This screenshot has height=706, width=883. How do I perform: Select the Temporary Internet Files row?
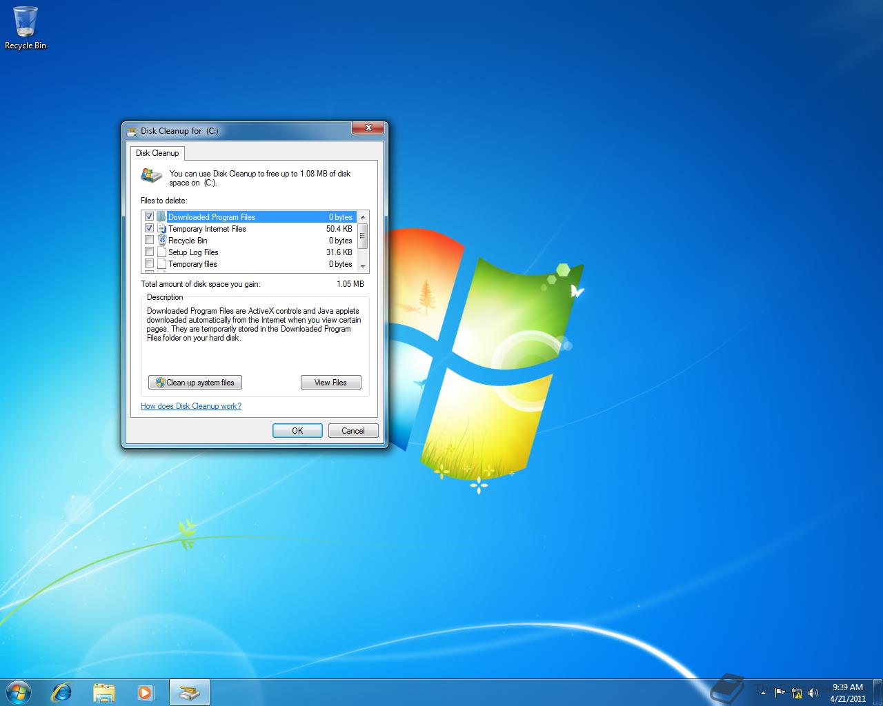pyautogui.click(x=249, y=228)
